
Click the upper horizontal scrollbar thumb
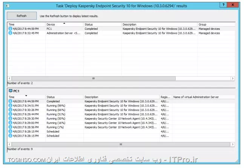pos(94,79)
